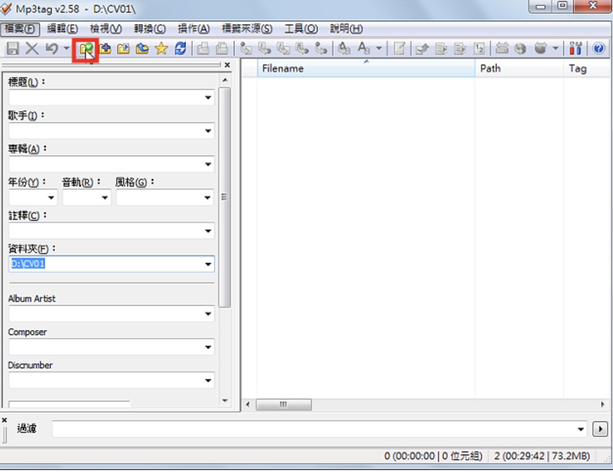Sort by the Path column header
613x472 pixels.
[x=519, y=68]
